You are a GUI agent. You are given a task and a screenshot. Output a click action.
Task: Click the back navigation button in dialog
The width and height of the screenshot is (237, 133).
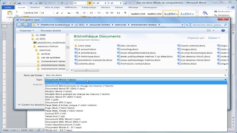[x=19, y=25]
